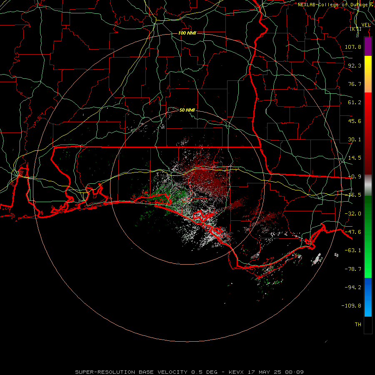375x375 pixels.
Task: Click the [KT] units label
Action: pyautogui.click(x=356, y=29)
